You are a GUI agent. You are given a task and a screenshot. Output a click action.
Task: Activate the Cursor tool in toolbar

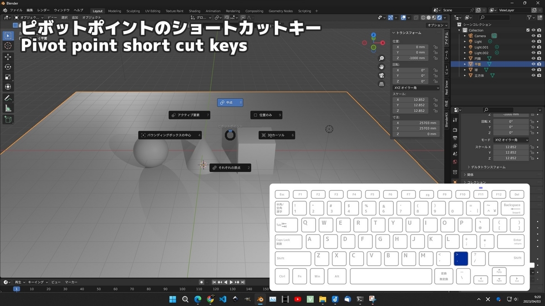8,46
